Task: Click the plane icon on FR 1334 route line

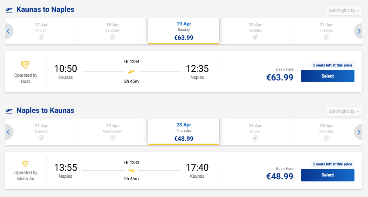Action: (132, 71)
